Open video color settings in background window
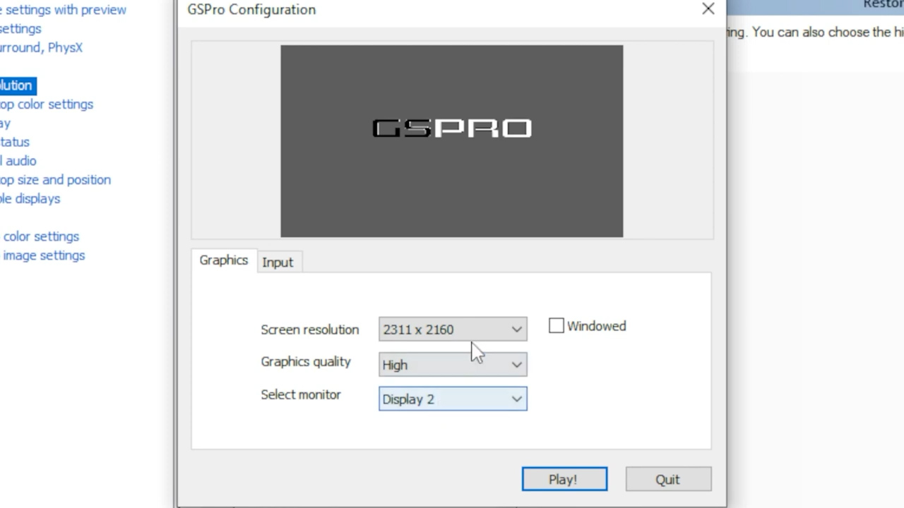This screenshot has width=904, height=508. pyautogui.click(x=40, y=236)
